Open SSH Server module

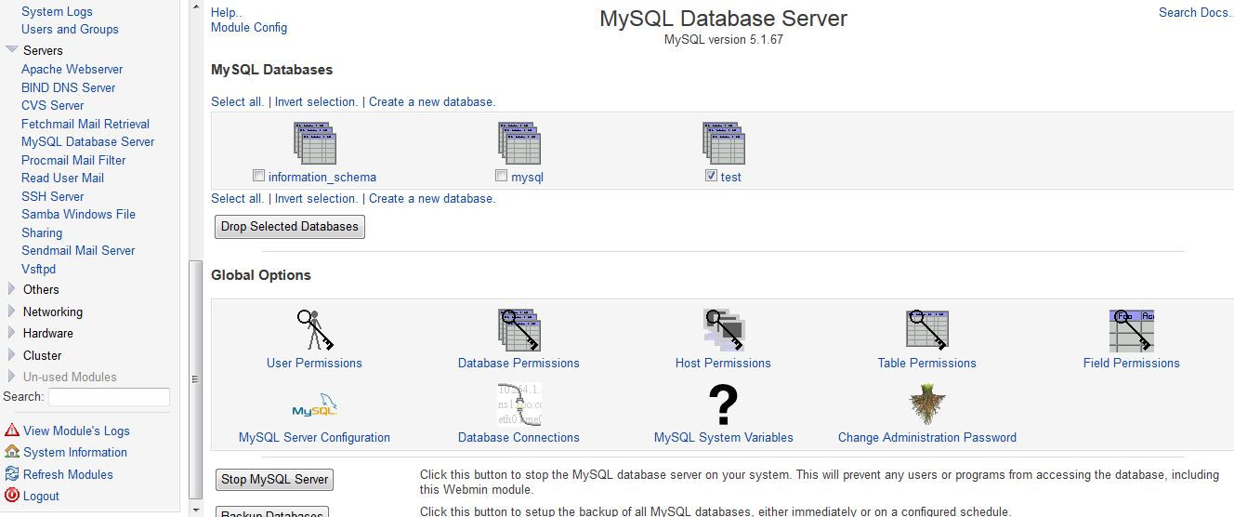53,196
